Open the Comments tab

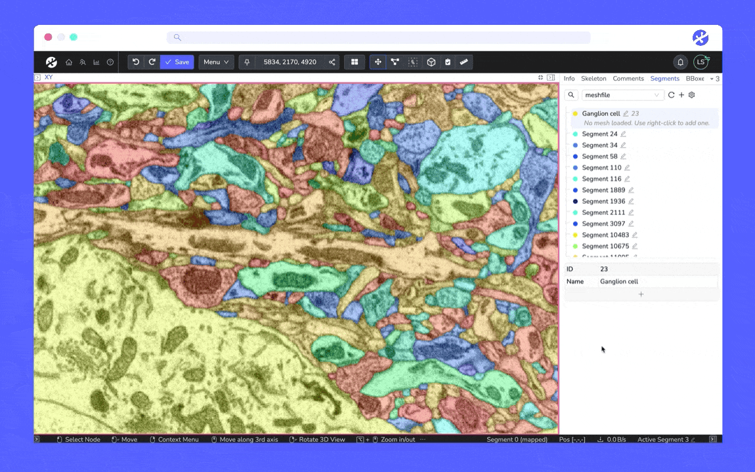(628, 79)
